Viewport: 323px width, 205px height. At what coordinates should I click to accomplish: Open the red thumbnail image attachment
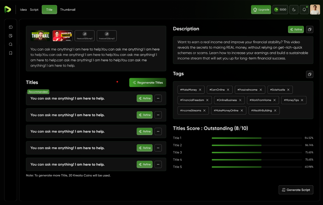[x=62, y=36]
